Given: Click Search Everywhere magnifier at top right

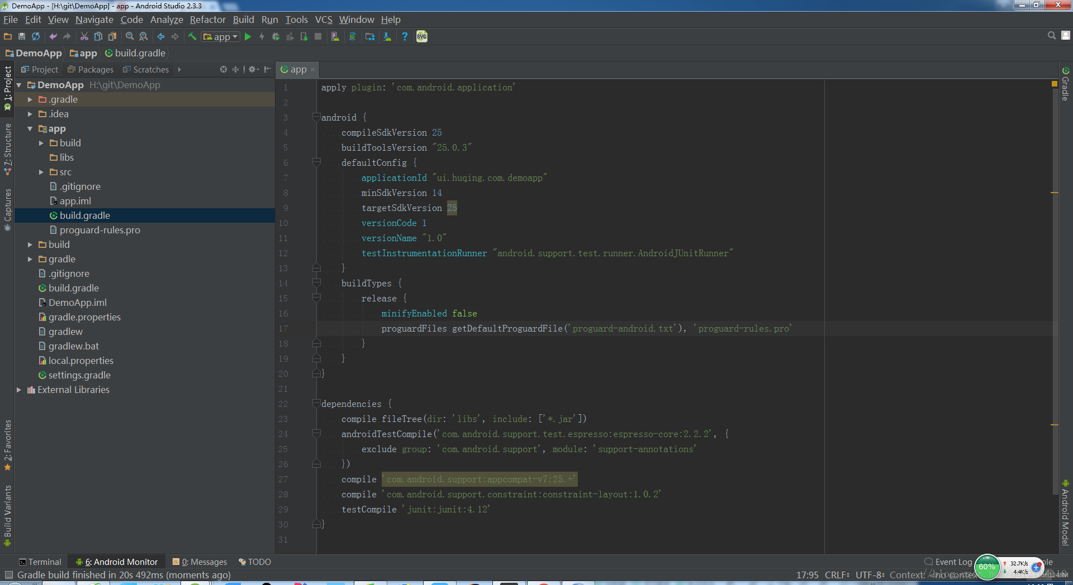Looking at the screenshot, I should [1052, 36].
